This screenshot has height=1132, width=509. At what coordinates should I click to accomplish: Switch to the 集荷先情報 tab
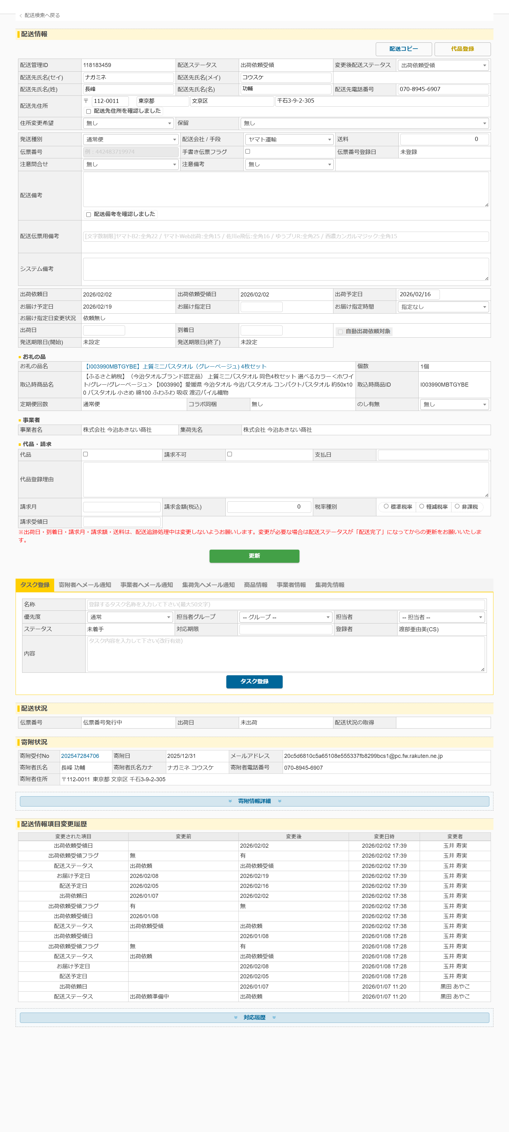(x=330, y=585)
